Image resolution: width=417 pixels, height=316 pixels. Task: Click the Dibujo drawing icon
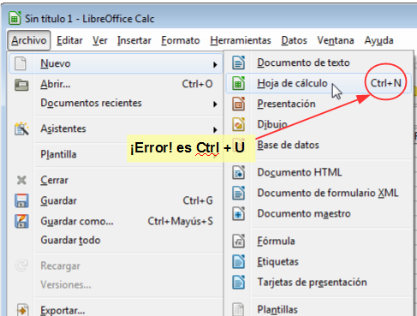(239, 124)
